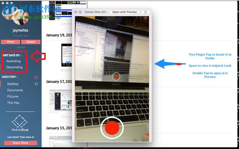Viewport: 239px width, 149px height.
Task: Click the Quick Look preview image
Action: [112, 79]
